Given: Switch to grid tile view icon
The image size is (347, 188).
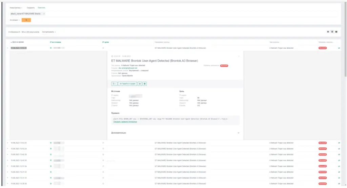Looking at the screenshot, I should pos(328,32).
